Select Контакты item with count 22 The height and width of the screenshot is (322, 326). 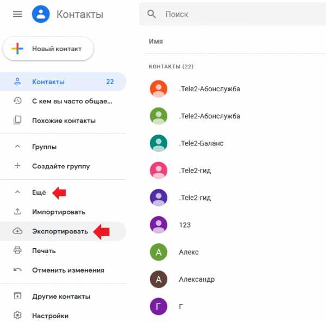(x=63, y=81)
